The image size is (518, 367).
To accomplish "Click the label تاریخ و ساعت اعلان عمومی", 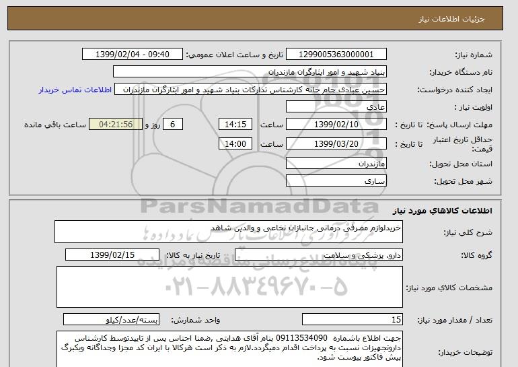I will 235,55.
